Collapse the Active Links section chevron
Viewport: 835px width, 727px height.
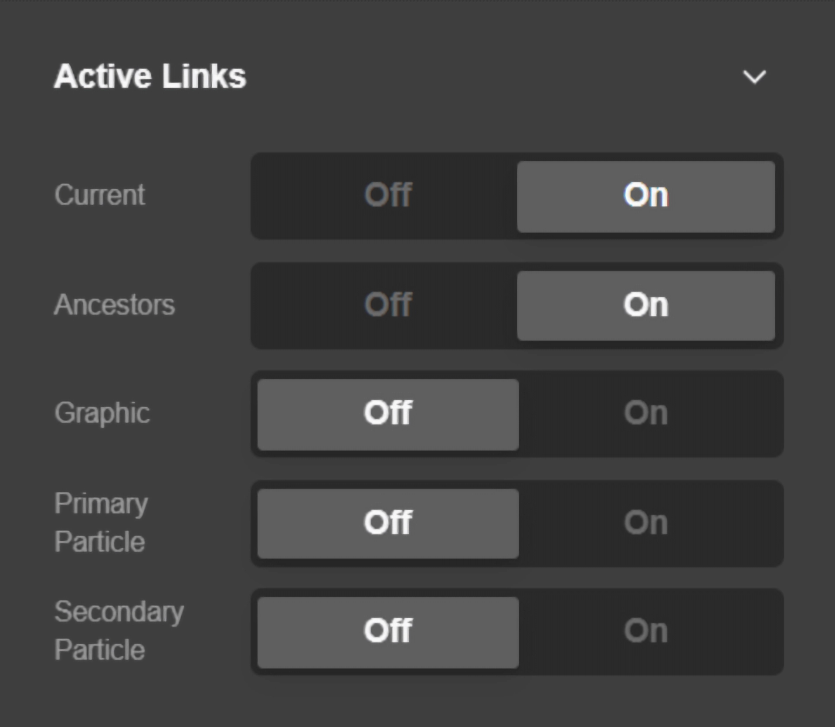pyautogui.click(x=754, y=77)
